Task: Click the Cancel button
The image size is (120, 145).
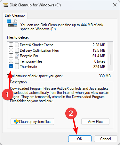Action: point(106,139)
